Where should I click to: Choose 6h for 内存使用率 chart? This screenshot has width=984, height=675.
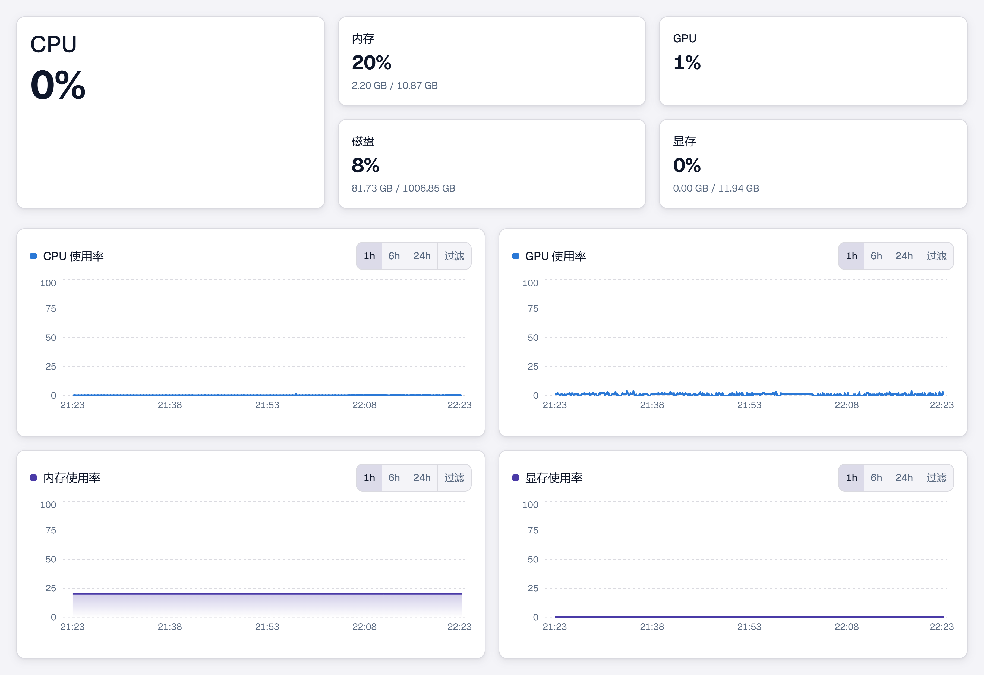394,477
